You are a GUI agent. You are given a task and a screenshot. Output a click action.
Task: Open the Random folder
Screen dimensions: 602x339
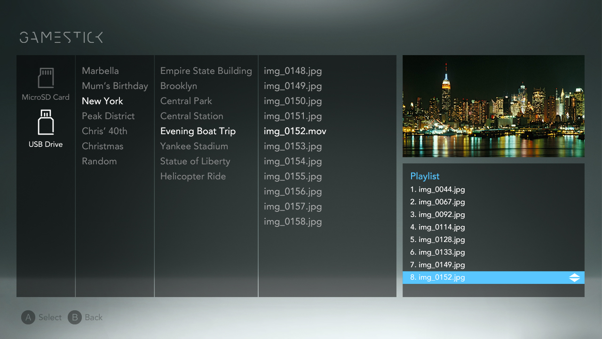(x=99, y=161)
